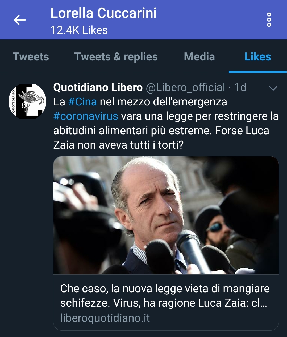Tap the @Libero_official handle
This screenshot has width=287, height=337.
[185, 87]
